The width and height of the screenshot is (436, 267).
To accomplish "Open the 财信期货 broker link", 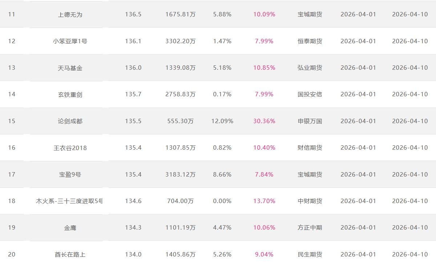I will [x=310, y=148].
